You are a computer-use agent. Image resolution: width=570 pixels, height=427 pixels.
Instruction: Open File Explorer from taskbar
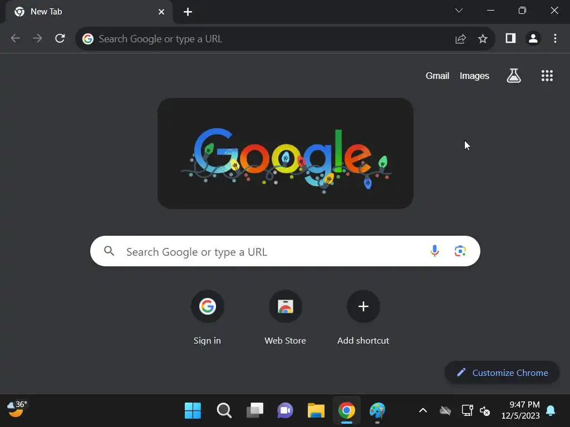tap(316, 411)
